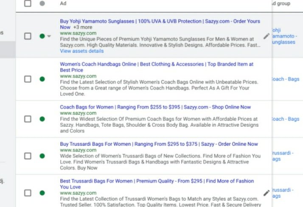303x207 pixels.
Task: Open Women's Coach Handbags Online ad headline
Action: [x=157, y=67]
